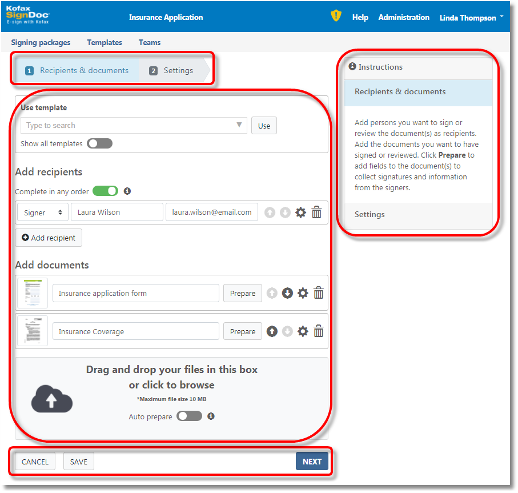Move Insurance Coverage document up
The width and height of the screenshot is (518, 493).
coord(272,331)
